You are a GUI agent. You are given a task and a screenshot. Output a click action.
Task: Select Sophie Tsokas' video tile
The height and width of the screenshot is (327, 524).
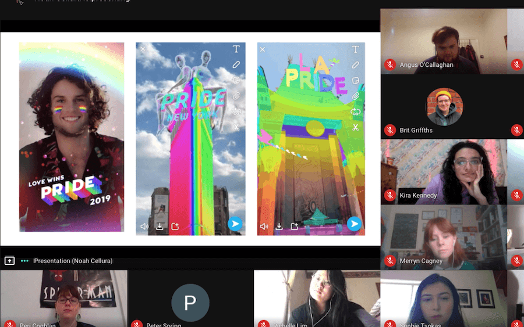click(444, 299)
